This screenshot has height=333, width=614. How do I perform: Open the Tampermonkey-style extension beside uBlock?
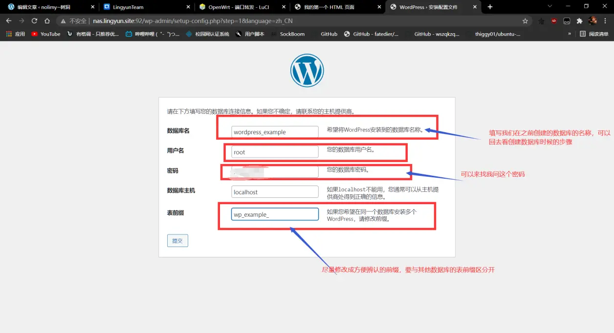(567, 21)
